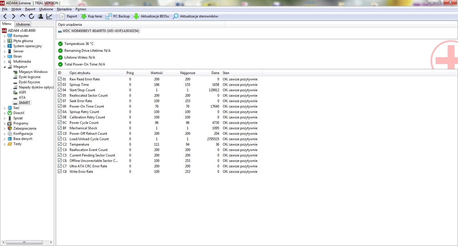Viewport: 458px width, 246px height.
Task: Refresh the view with the circular arrow icon
Action: pos(31,16)
